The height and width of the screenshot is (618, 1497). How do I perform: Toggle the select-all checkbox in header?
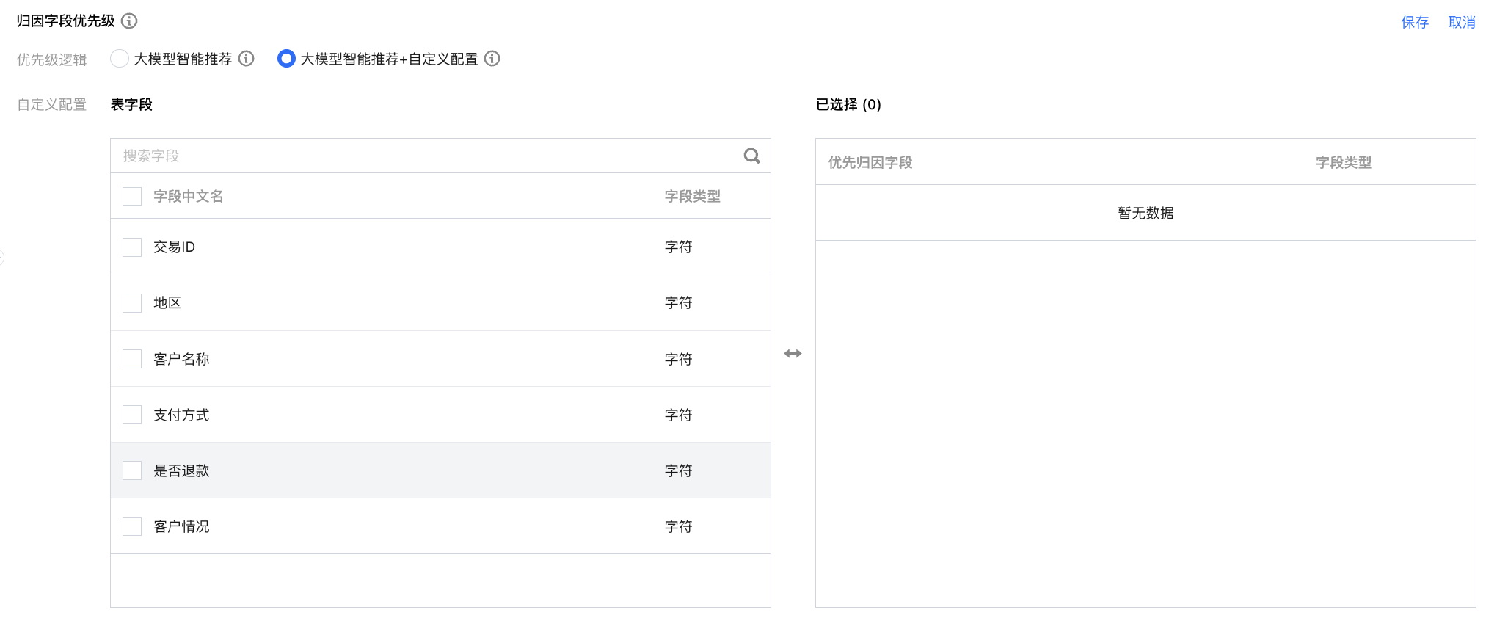(132, 196)
